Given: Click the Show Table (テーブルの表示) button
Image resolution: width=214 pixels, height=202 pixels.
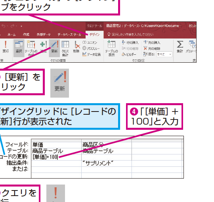Looking at the screenshot, I should tap(111, 48).
